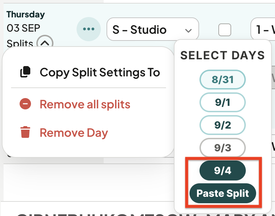
Task: Tick the empty checkbox next to Studio
Action: pyautogui.click(x=225, y=30)
